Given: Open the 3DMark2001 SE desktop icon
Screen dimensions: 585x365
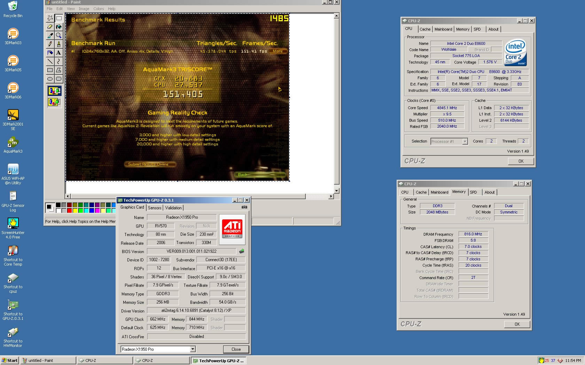Looking at the screenshot, I should tap(13, 120).
